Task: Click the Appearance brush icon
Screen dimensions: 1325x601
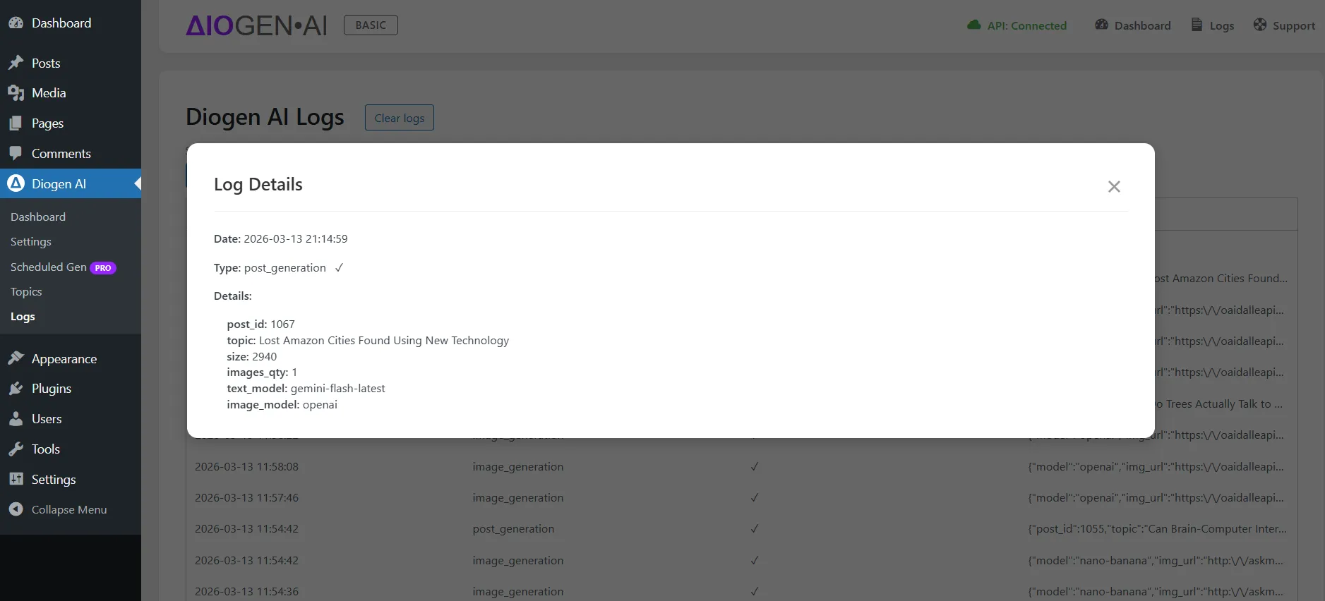Action: pyautogui.click(x=16, y=358)
